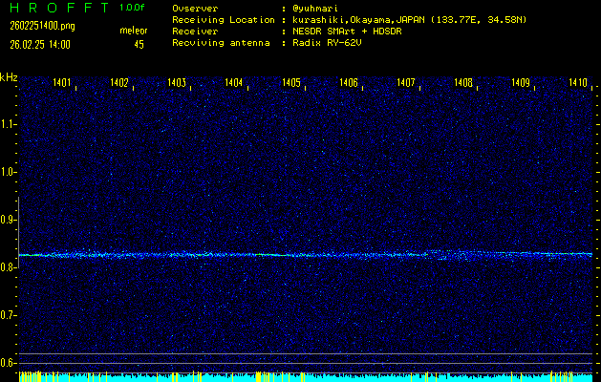Image resolution: width=601 pixels, height=382 pixels.
Task: Select the 1408 time tick label
Action: tap(463, 84)
